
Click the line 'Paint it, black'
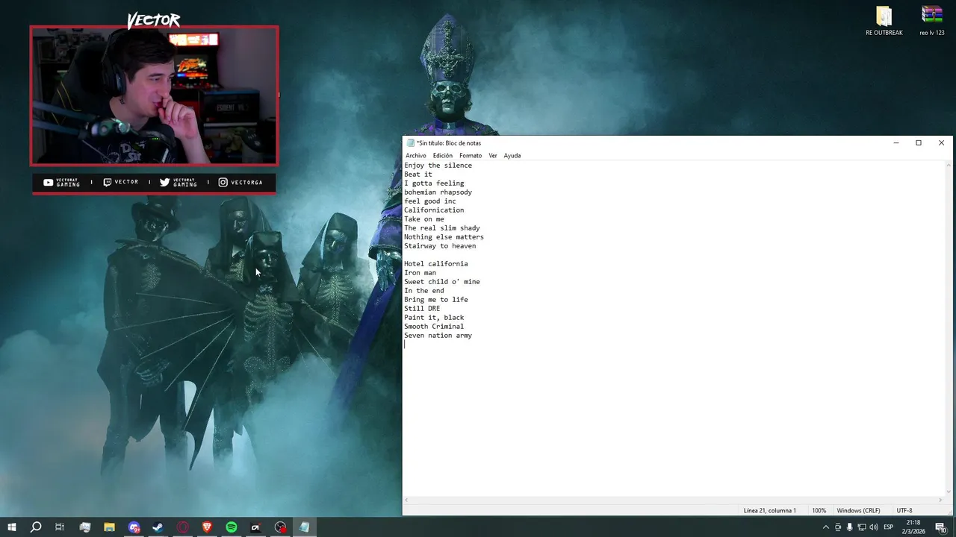(434, 318)
